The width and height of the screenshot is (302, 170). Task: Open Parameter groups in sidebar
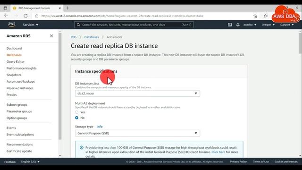pos(19,111)
